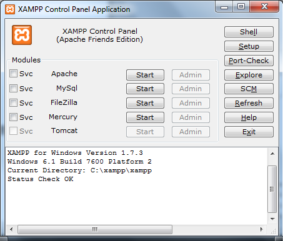Click the window resize grip corner
Viewport: 283px width, 241px height.
[x=273, y=230]
